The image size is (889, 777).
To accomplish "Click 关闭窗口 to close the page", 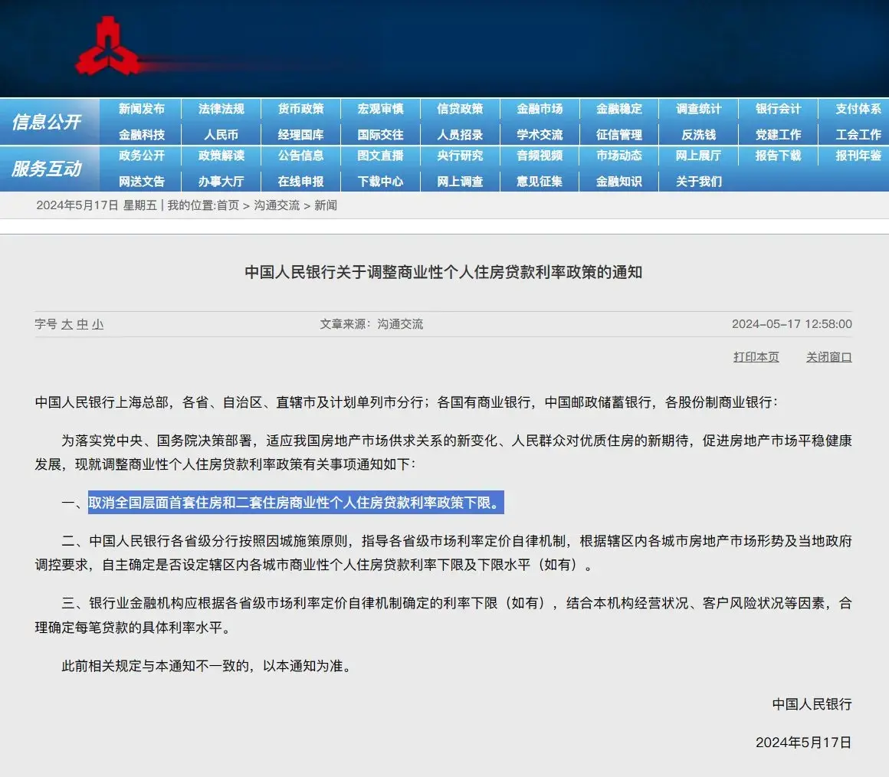I will point(828,357).
